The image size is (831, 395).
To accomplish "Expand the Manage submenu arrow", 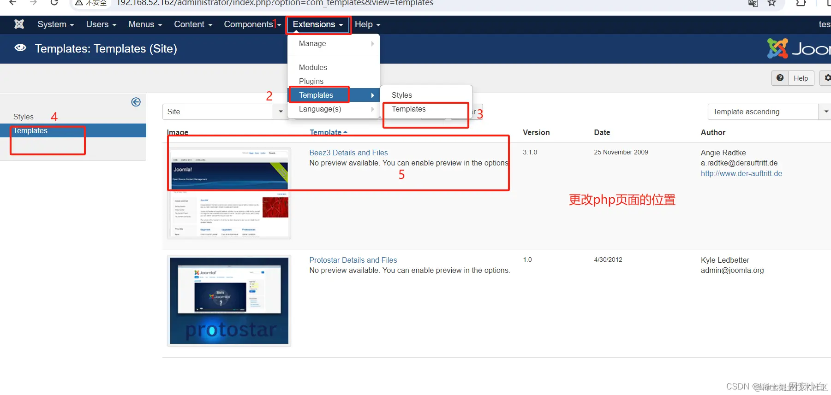I will (373, 44).
